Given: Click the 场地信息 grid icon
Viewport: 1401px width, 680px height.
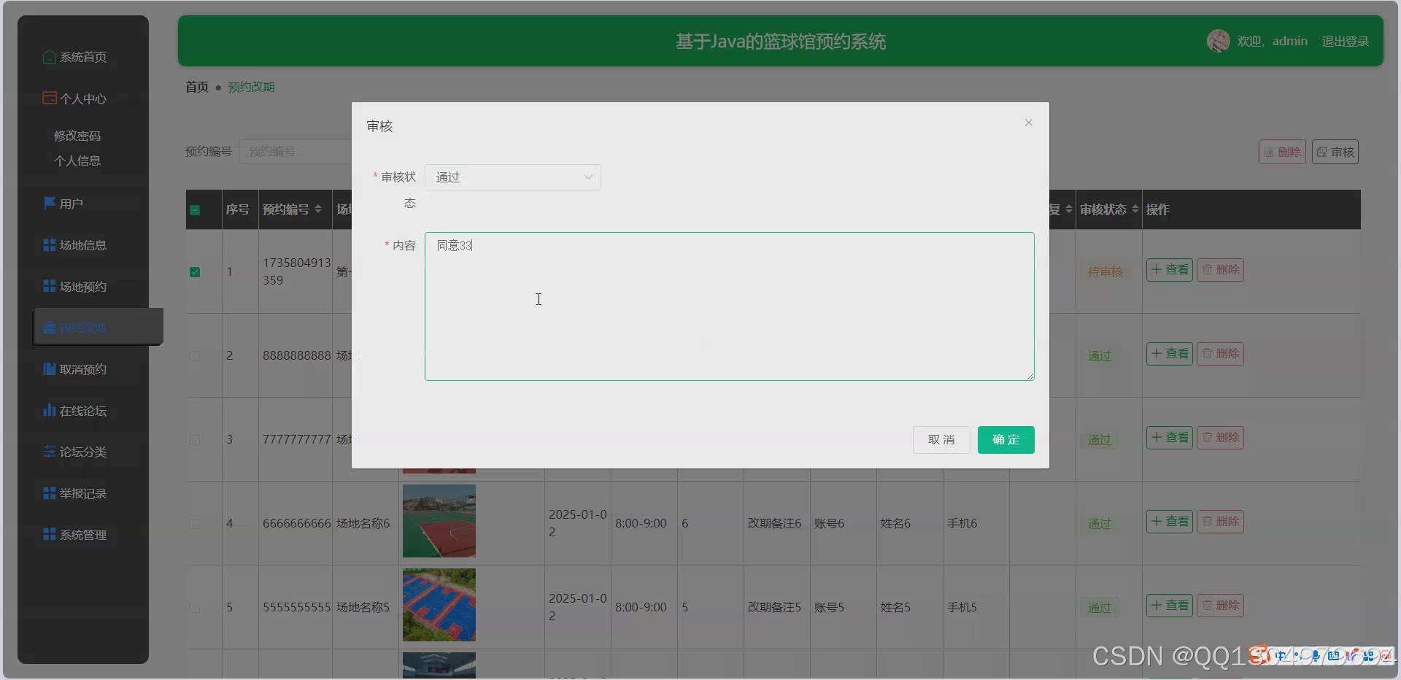Looking at the screenshot, I should click(48, 245).
